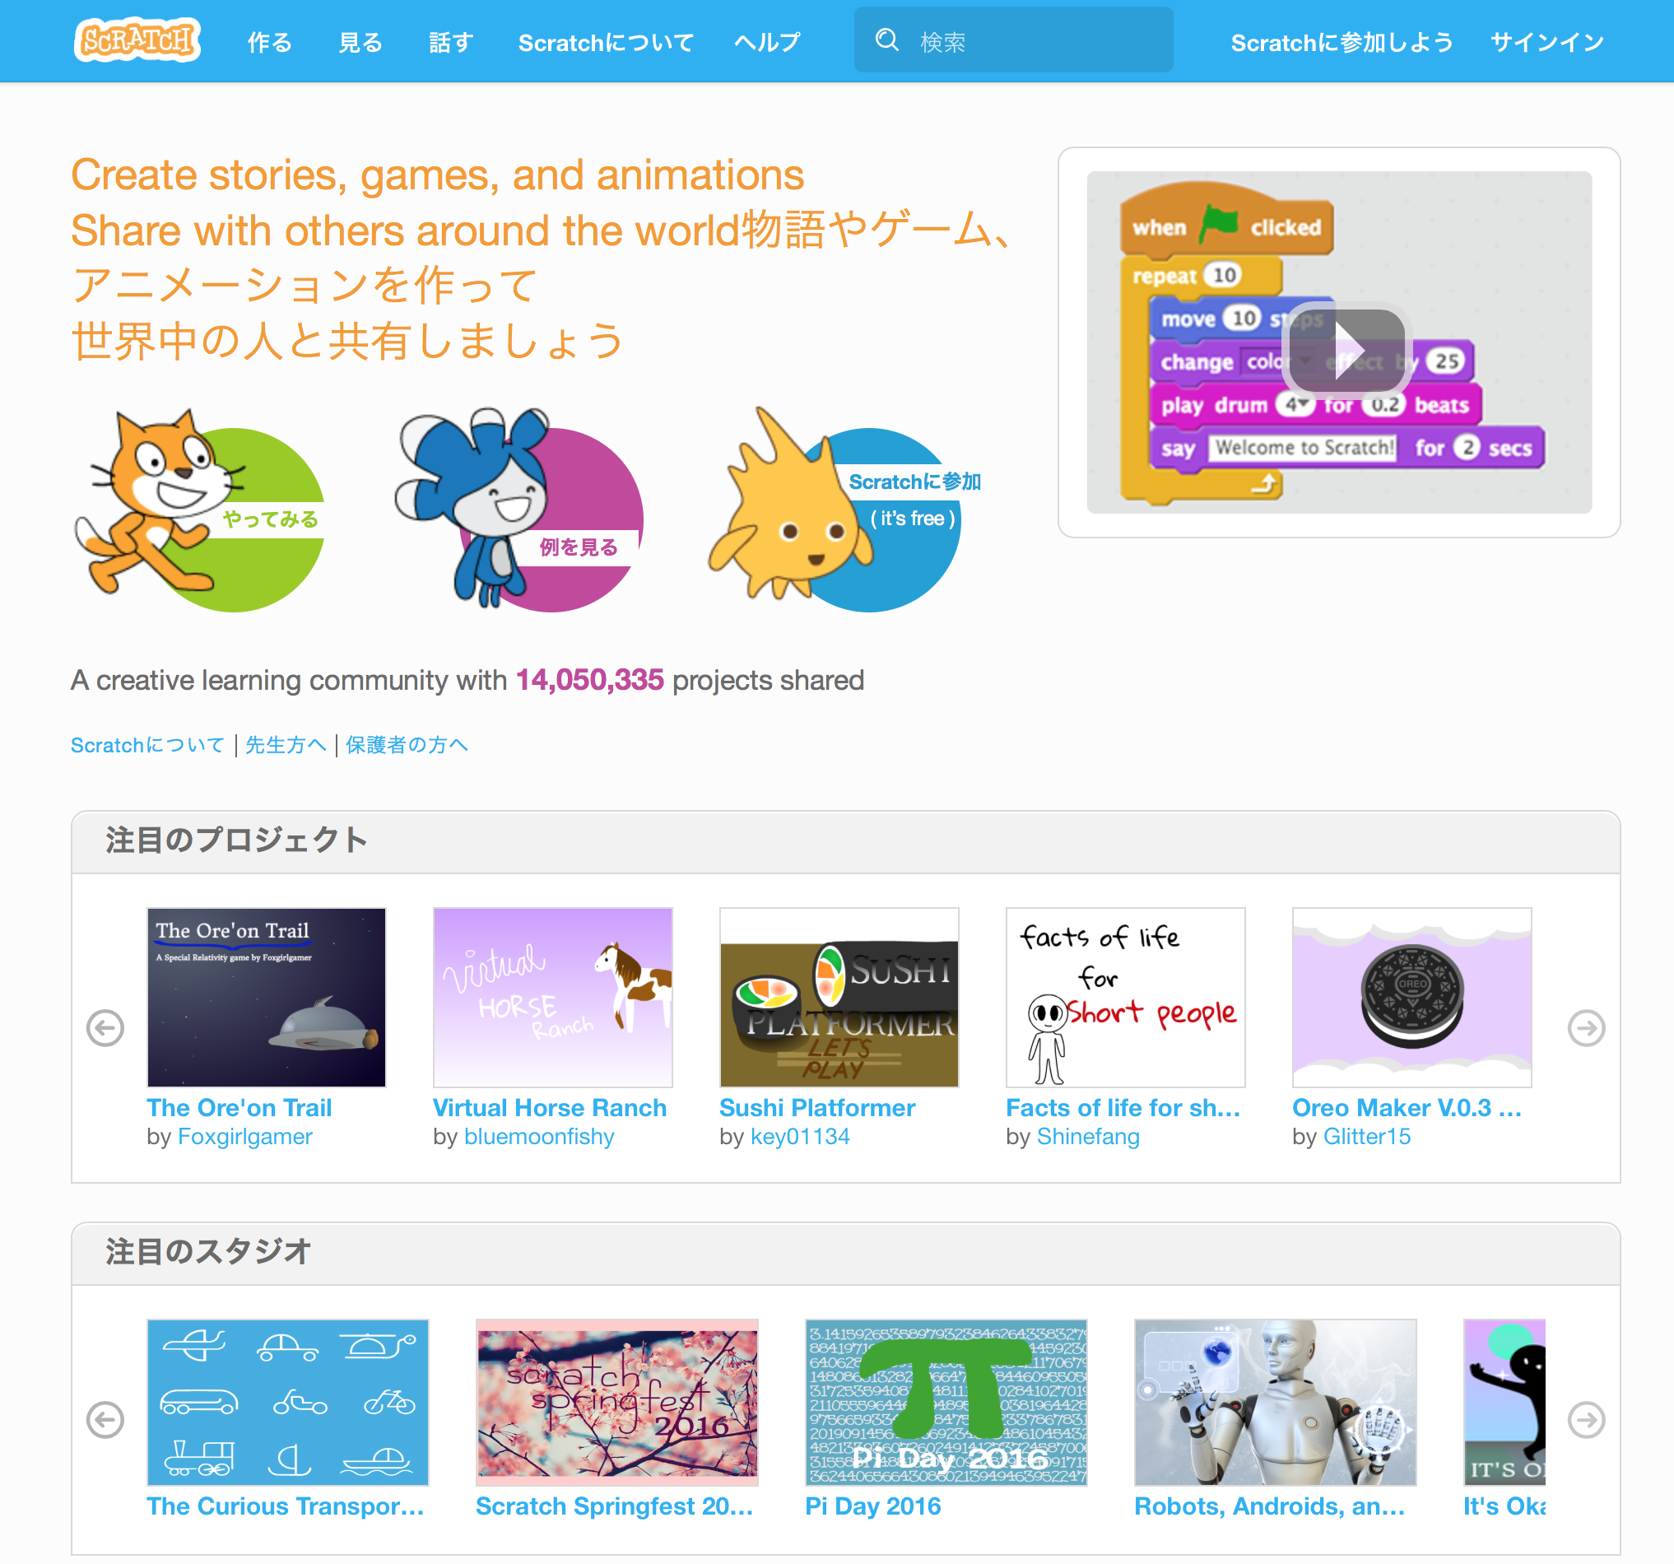
Task: Open Curious Transport studio thumbnail
Action: 287,1402
